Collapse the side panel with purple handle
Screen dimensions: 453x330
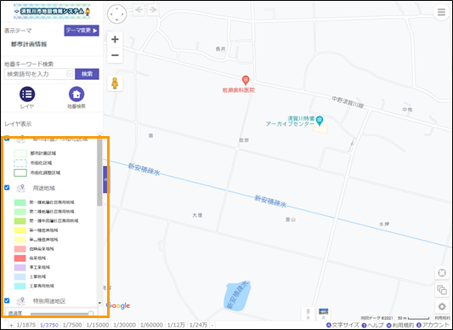105,179
